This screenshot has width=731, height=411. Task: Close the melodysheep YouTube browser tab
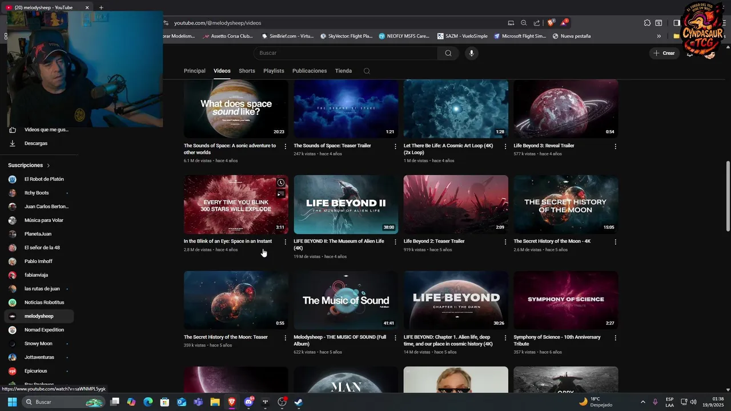87,7
